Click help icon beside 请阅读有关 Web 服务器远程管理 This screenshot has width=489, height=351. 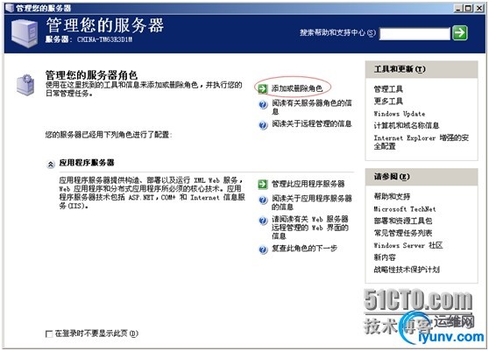tap(263, 221)
